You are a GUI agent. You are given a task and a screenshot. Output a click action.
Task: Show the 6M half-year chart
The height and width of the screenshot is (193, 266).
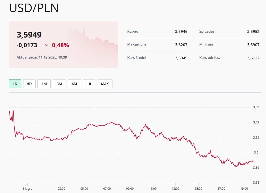74,84
